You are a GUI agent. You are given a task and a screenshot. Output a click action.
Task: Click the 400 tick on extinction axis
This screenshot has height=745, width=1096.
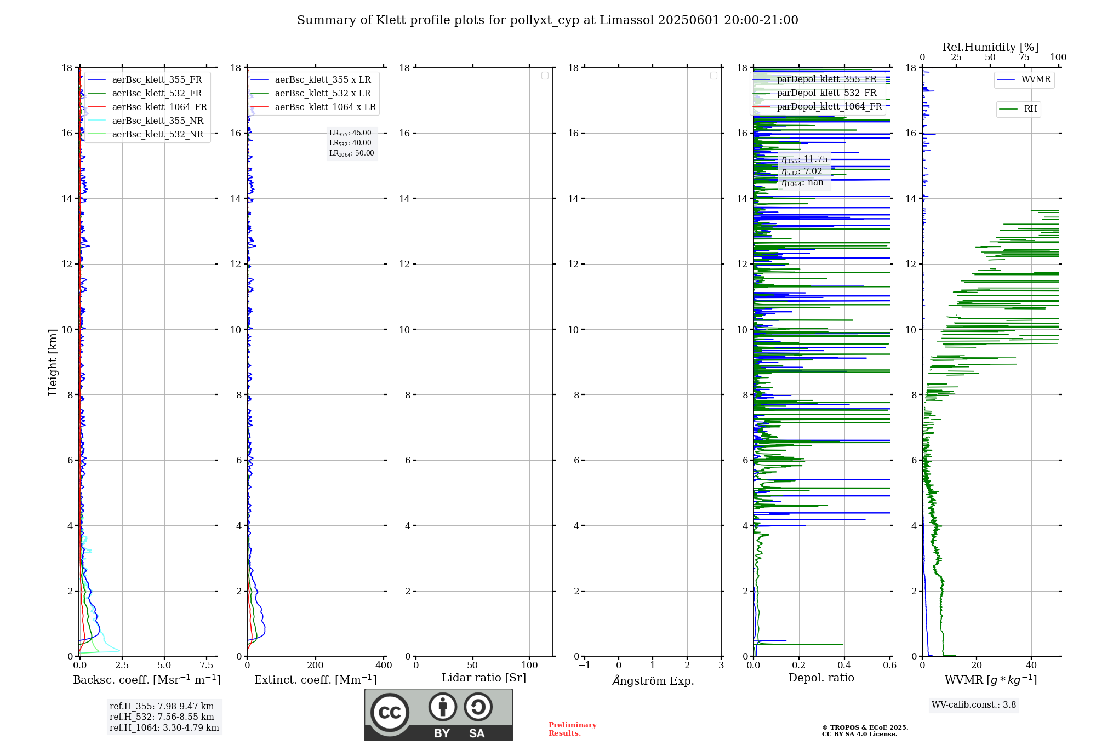384,666
